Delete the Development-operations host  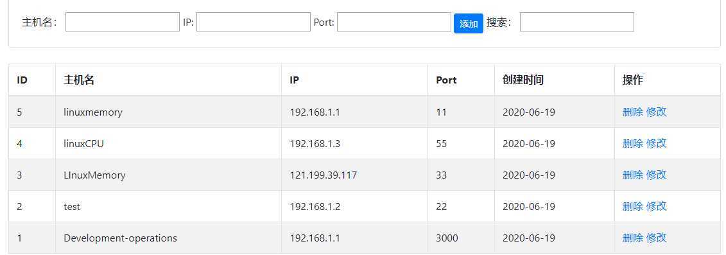(633, 238)
